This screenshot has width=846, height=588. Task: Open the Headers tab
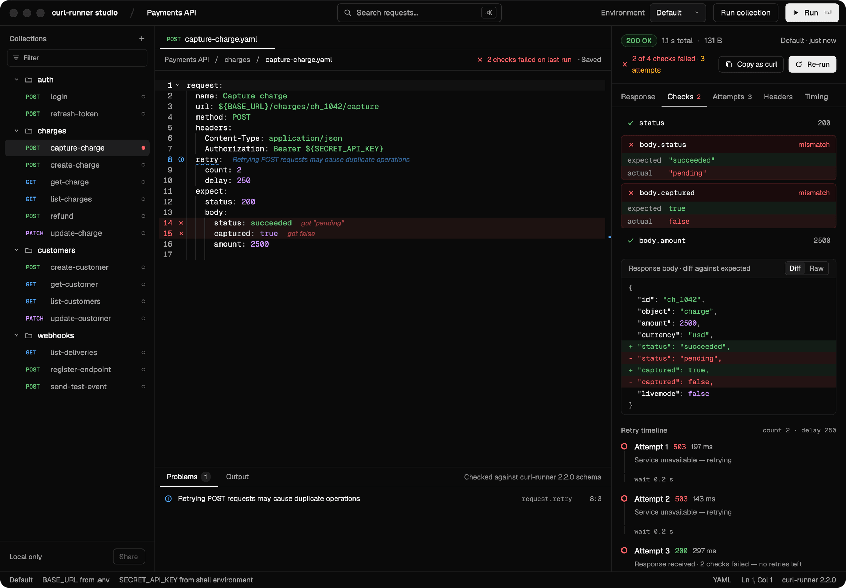(778, 97)
